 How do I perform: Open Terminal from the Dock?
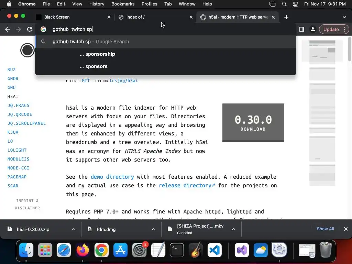(x=177, y=250)
